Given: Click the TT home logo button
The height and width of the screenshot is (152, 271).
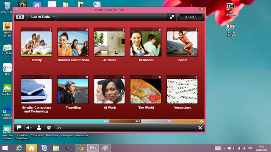Looking at the screenshot, I should 20,17.
